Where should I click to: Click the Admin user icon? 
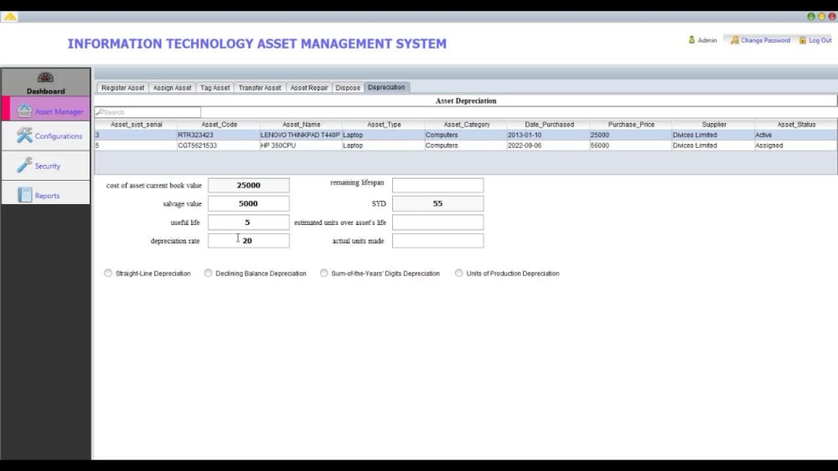point(691,40)
